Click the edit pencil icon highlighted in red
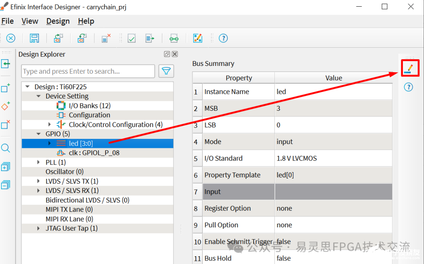 click(x=409, y=68)
